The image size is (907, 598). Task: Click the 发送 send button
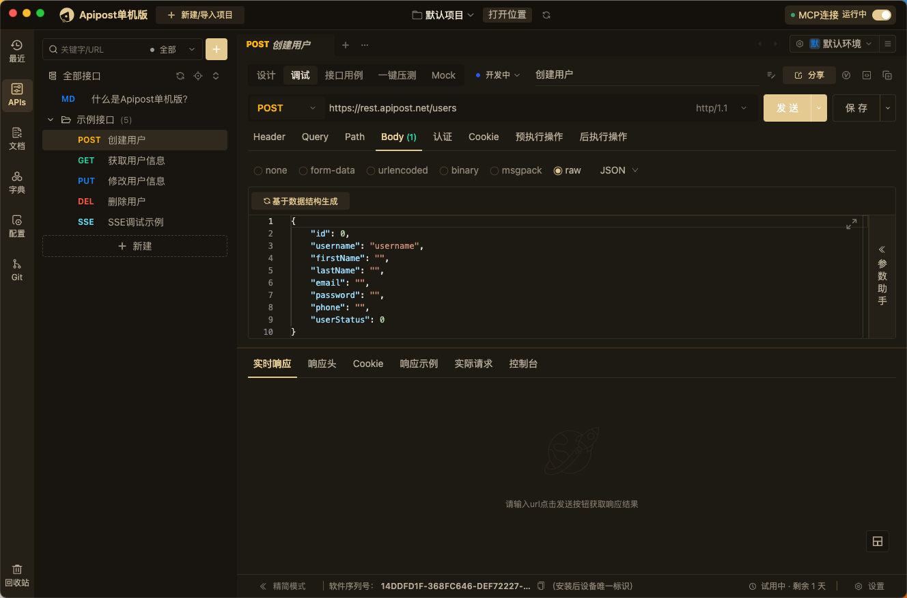[x=787, y=108]
